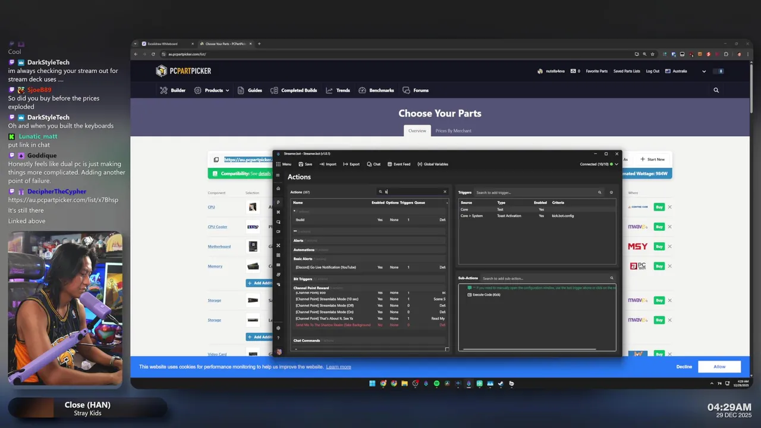Focus 'Search to add sub-action' field
The width and height of the screenshot is (761, 428).
pyautogui.click(x=545, y=278)
